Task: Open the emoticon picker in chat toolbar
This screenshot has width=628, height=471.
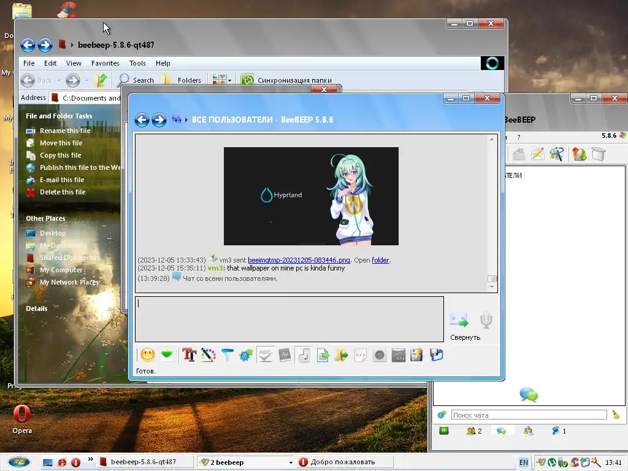Action: coord(147,355)
